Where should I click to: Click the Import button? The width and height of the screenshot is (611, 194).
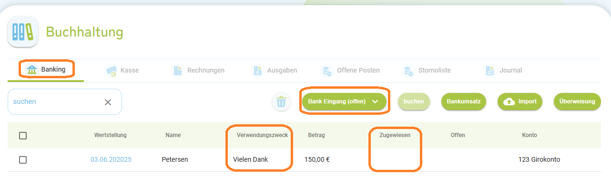520,102
